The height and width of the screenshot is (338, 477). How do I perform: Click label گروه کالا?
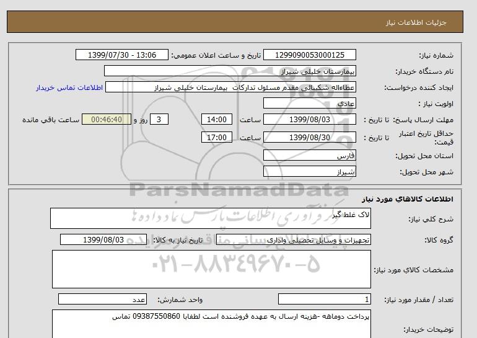pos(439,240)
